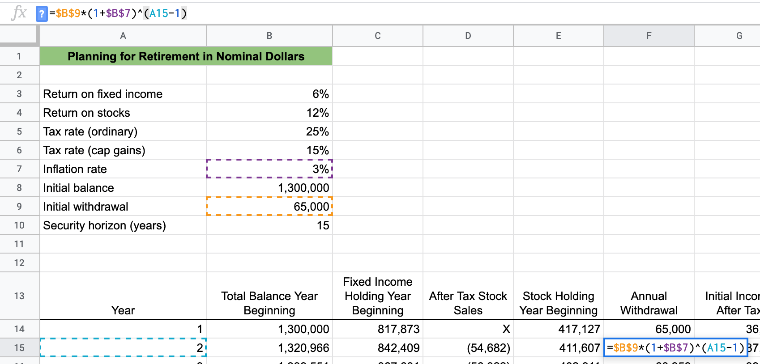Select row 7 header
This screenshot has height=364, width=760.
[x=19, y=169]
